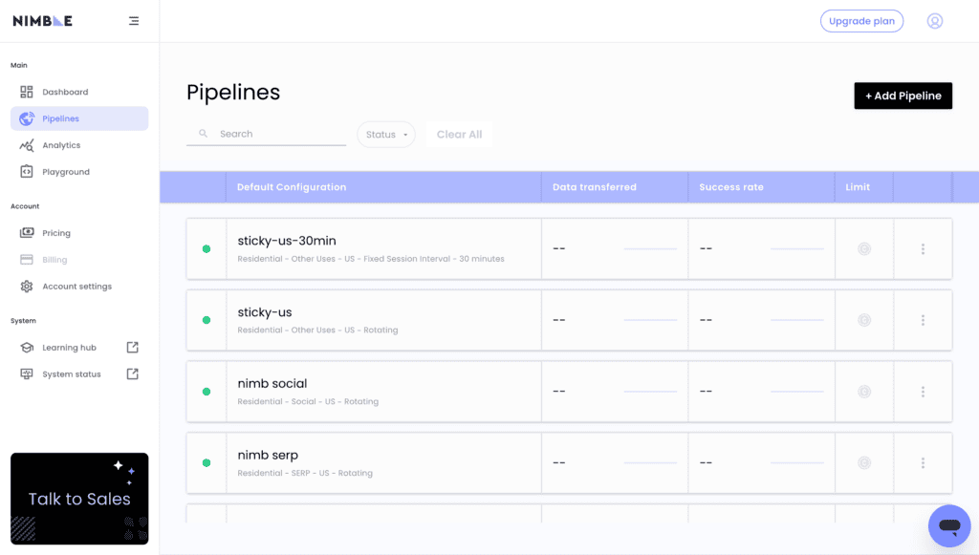Image resolution: width=979 pixels, height=555 pixels.
Task: Open more options for sticky-us
Action: point(923,320)
